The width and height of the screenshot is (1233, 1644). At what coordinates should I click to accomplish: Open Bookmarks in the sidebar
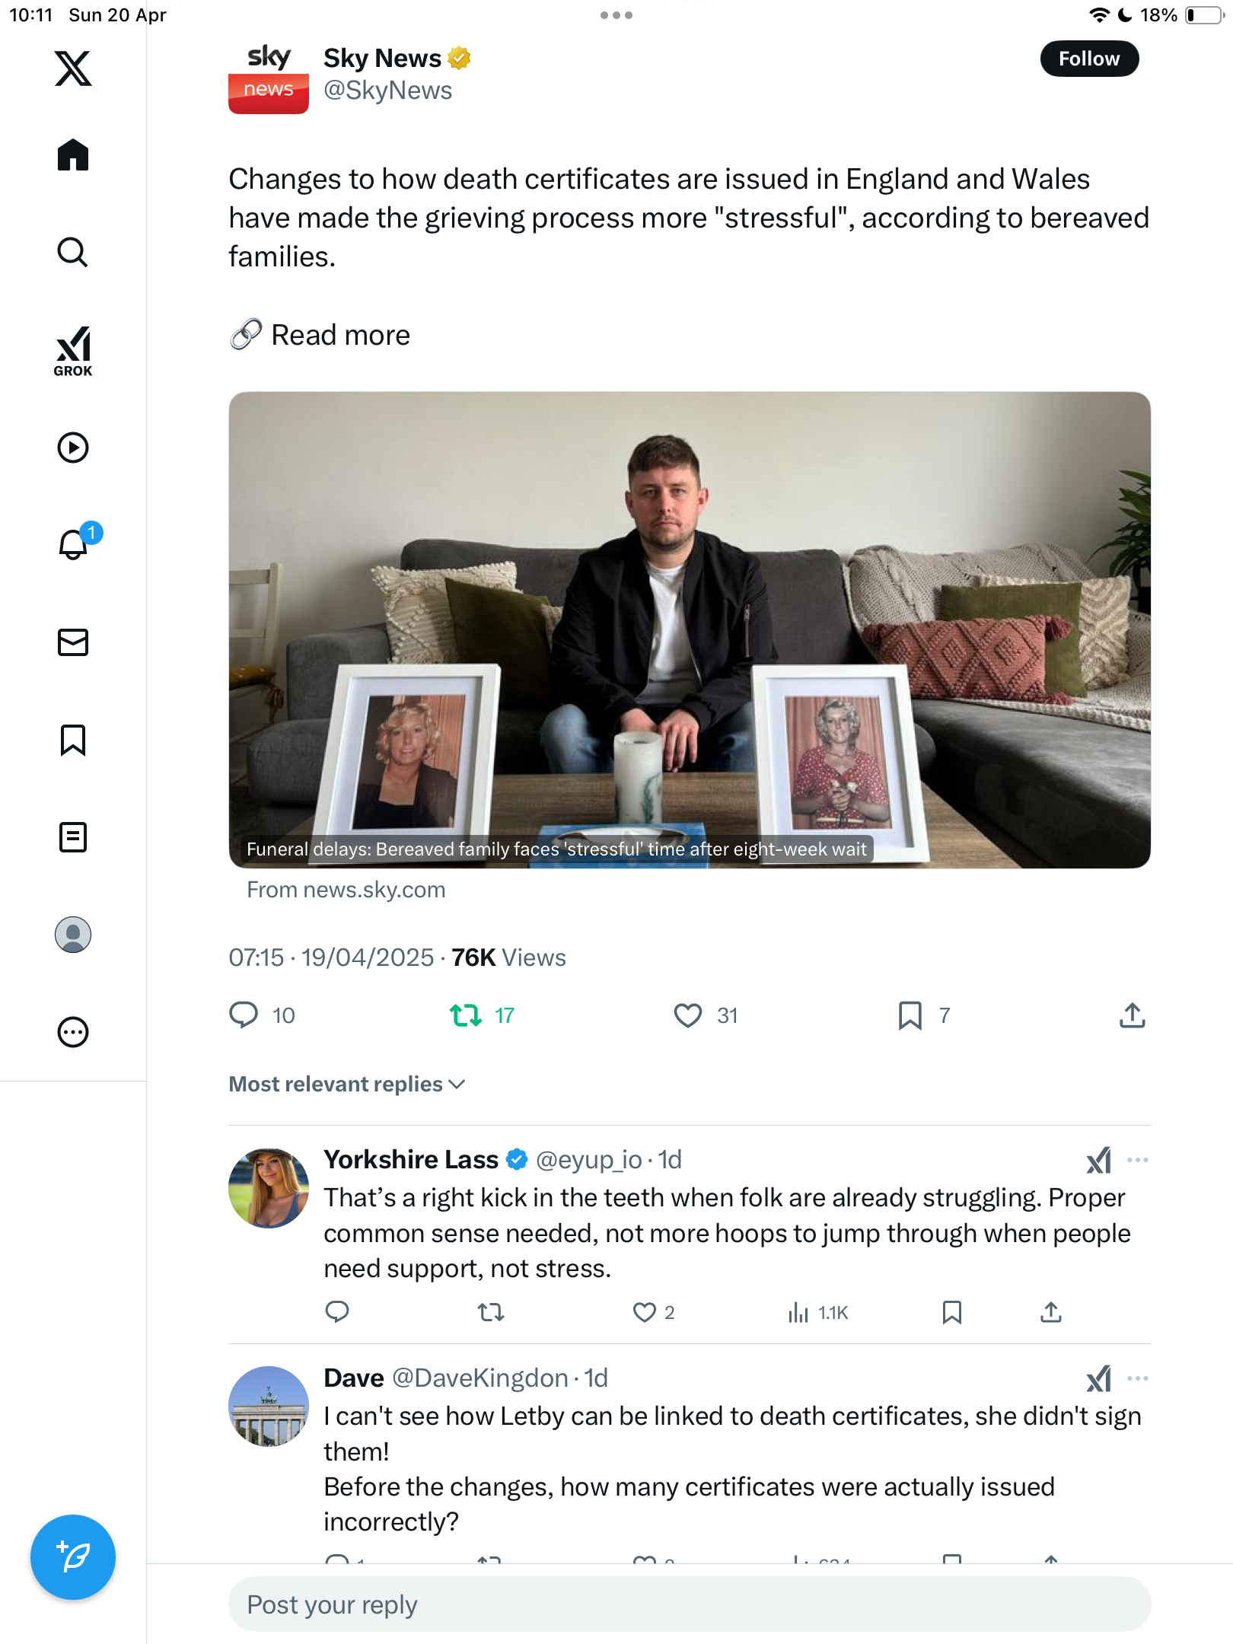(73, 739)
